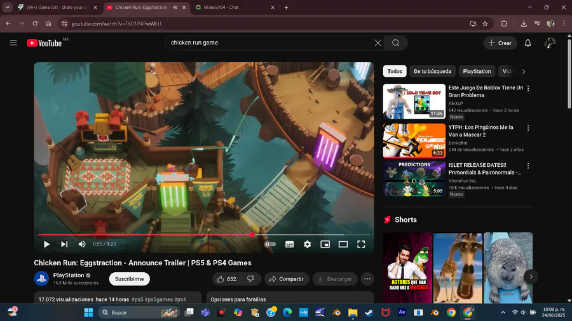This screenshot has width=572, height=321.
Task: Close the Chicken Run: Eggstraction tab
Action: pyautogui.click(x=184, y=7)
